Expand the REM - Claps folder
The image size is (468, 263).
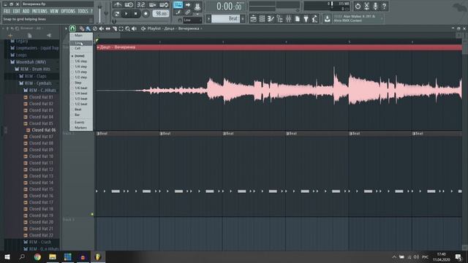(35, 76)
